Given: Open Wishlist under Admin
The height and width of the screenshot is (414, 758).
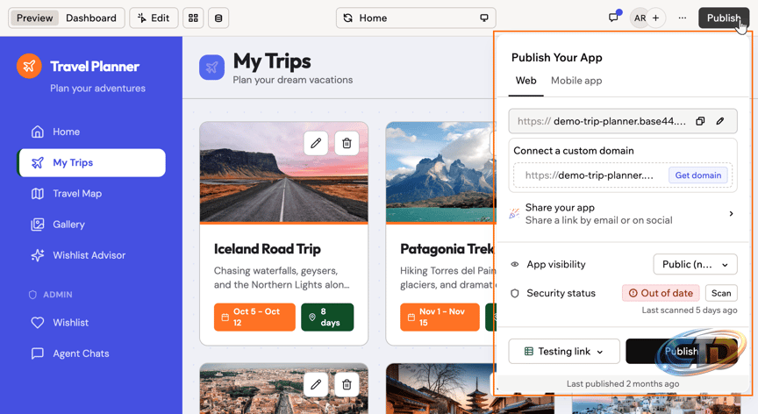Looking at the screenshot, I should (x=91, y=322).
